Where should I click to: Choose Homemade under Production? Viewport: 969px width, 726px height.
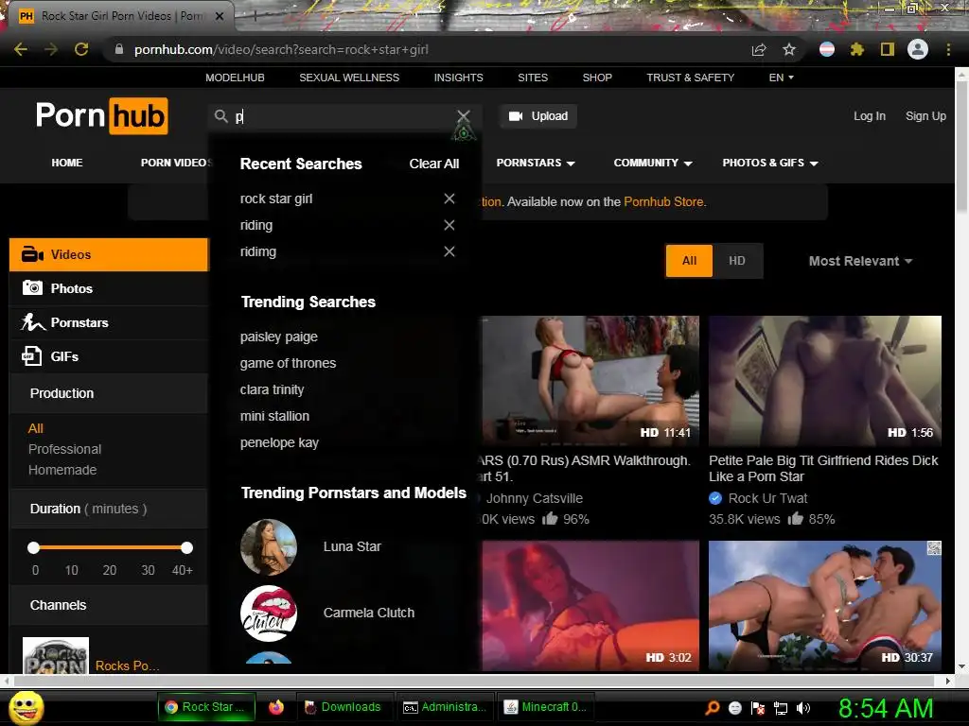tap(62, 470)
